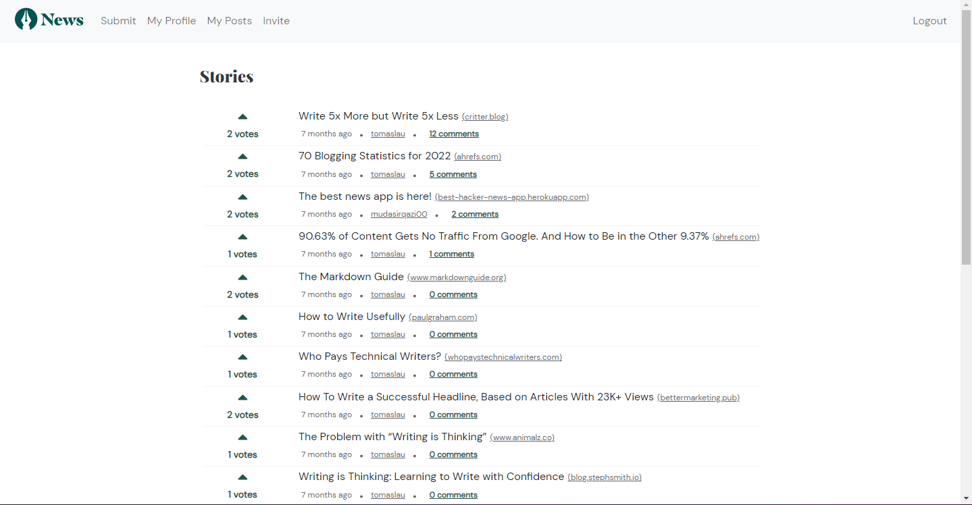Open "Who Pays Technical Writers?" story
Viewport: 972px width, 505px height.
coord(369,356)
